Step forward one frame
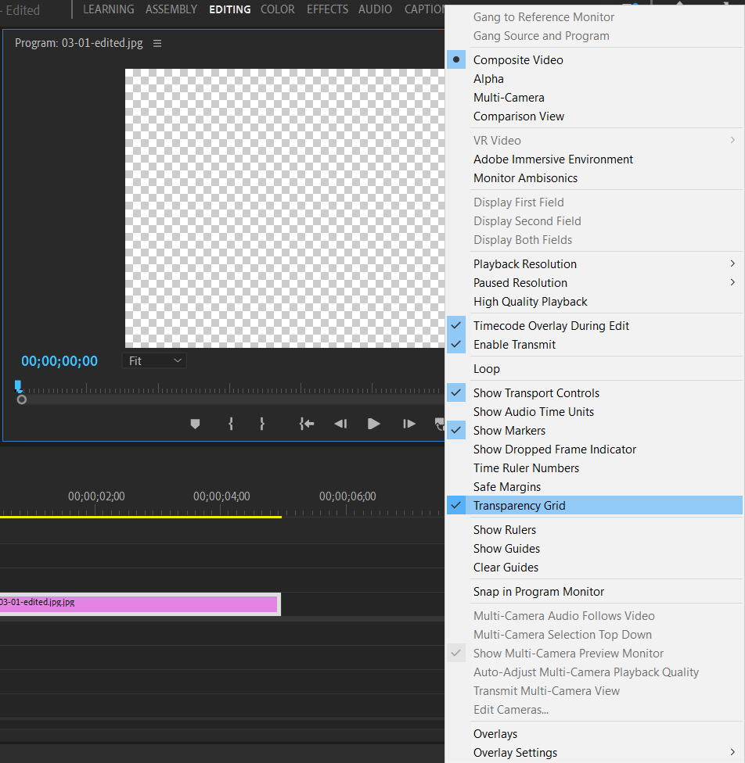745x763 pixels. coord(408,424)
